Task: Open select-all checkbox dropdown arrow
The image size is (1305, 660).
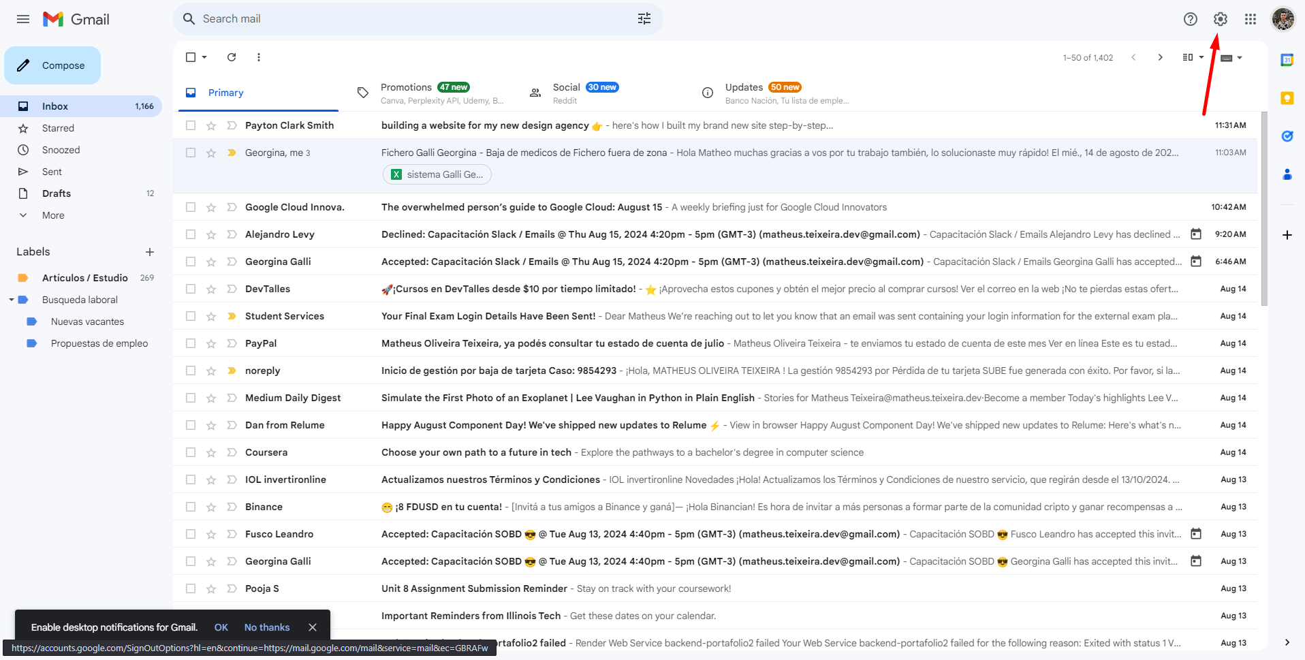Action: click(x=204, y=57)
